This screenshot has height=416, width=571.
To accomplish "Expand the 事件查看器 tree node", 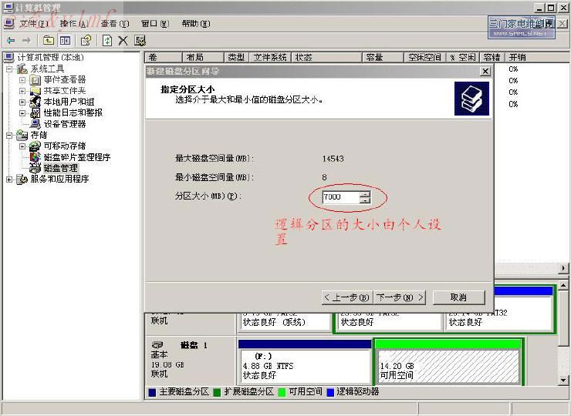I will (22, 79).
